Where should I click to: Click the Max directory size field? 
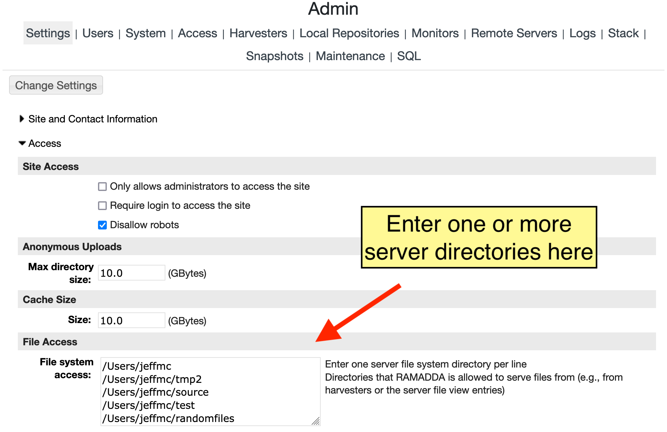(131, 273)
